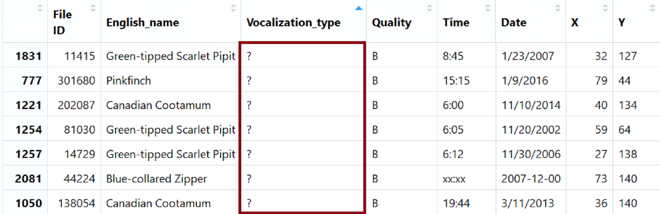Select the date 2007-12-00 cell
This screenshot has height=214, width=660.
531,179
